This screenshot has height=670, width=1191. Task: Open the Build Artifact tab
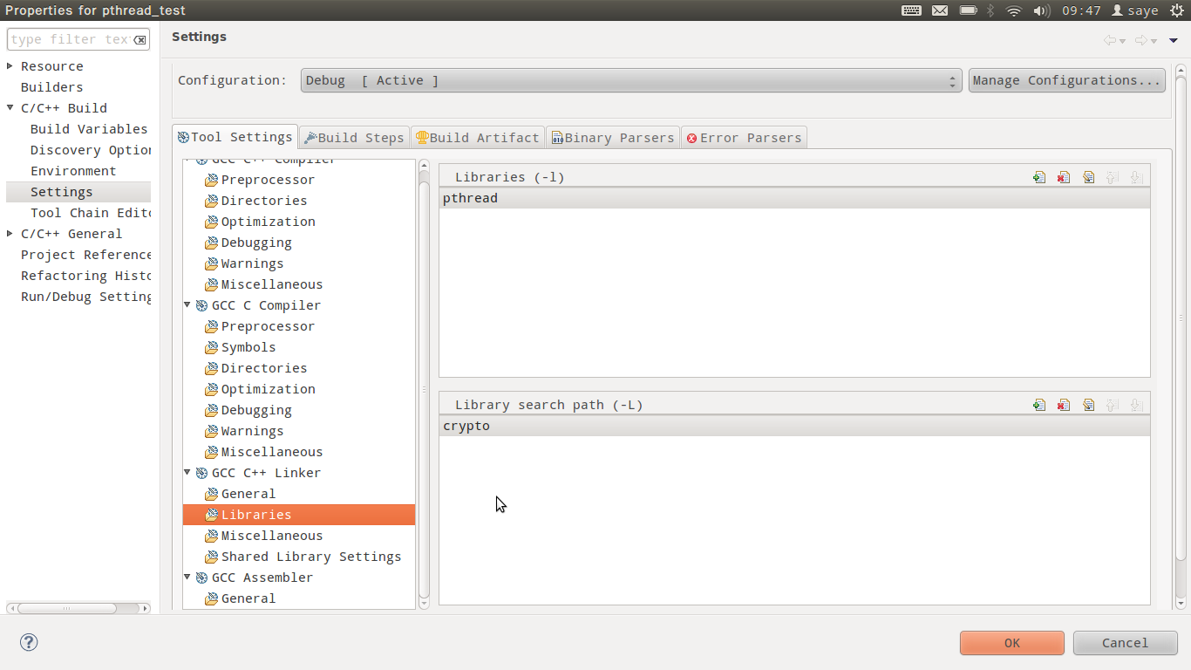(x=478, y=138)
